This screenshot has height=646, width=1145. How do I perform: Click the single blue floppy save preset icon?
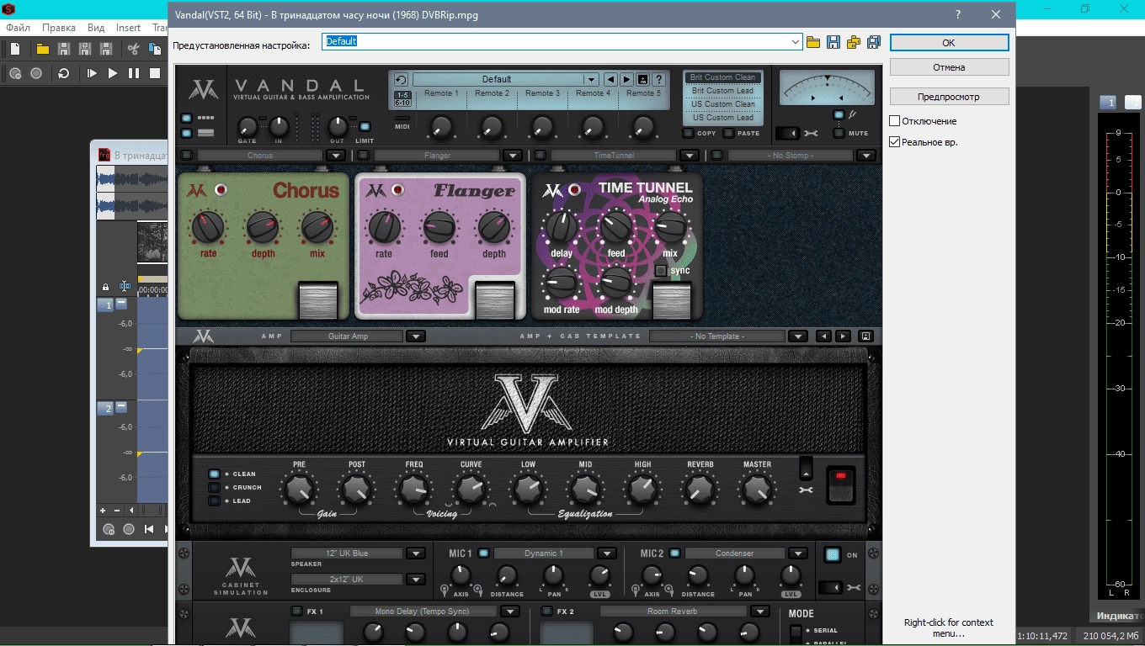(x=833, y=42)
